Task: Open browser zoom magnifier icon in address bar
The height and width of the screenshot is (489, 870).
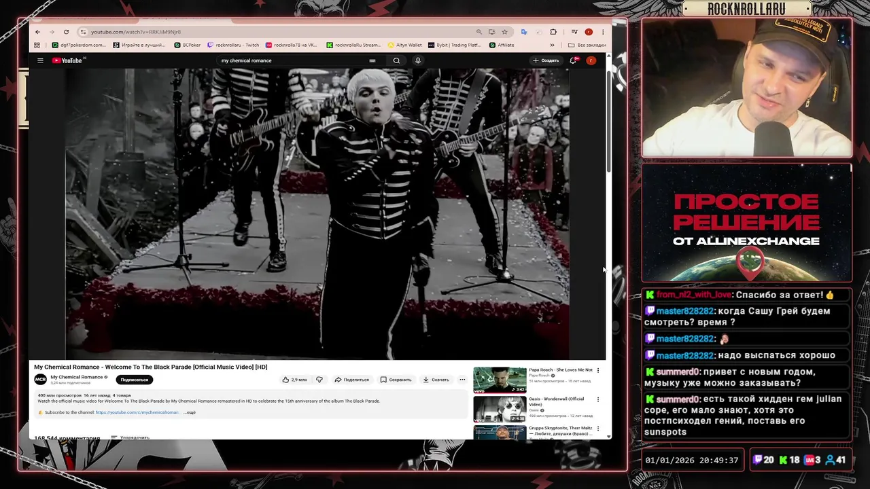Action: pos(479,32)
